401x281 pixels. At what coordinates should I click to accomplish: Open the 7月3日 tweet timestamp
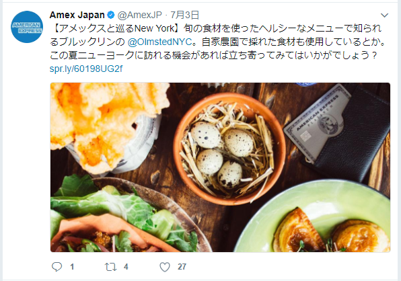(184, 15)
